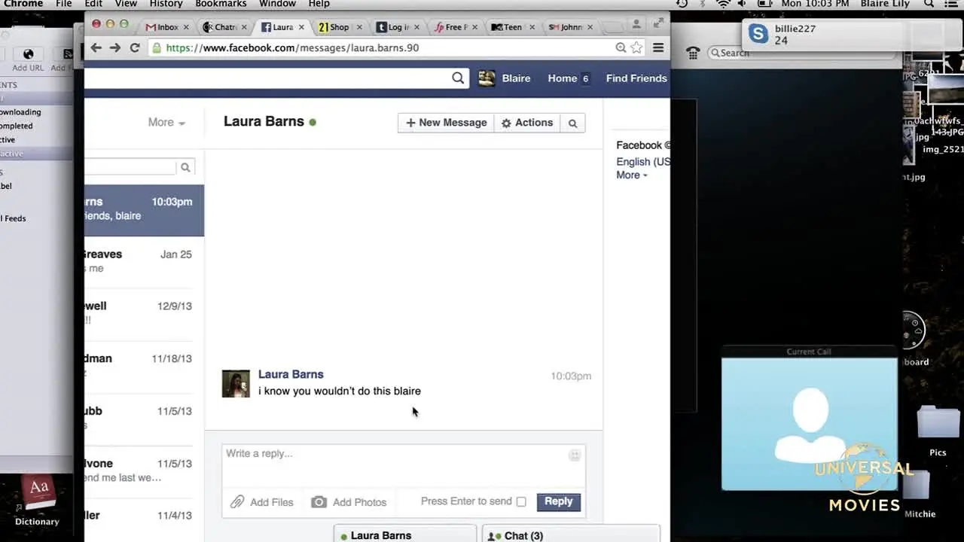Screen dimensions: 964x542
Task: Bookmark this page with the star icon
Action: coord(637,47)
